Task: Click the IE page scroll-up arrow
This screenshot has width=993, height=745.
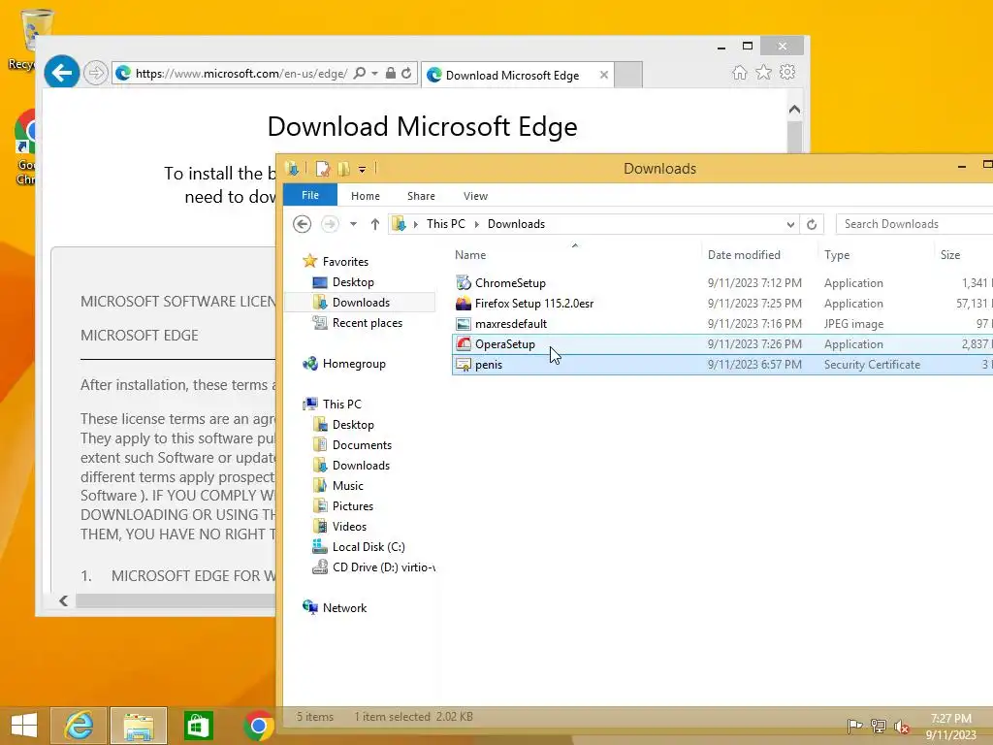Action: (x=794, y=109)
